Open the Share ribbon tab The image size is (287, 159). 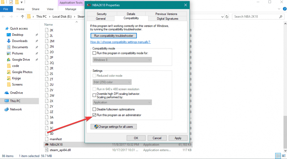[36, 9]
